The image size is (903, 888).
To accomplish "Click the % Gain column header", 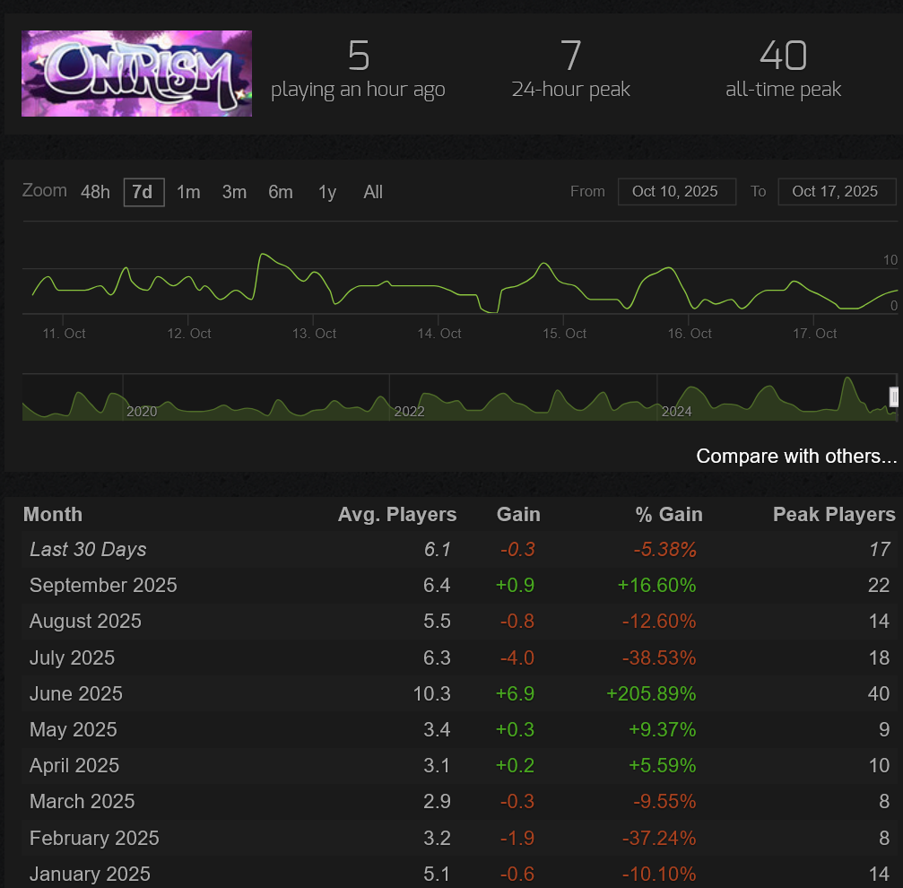I will (669, 514).
